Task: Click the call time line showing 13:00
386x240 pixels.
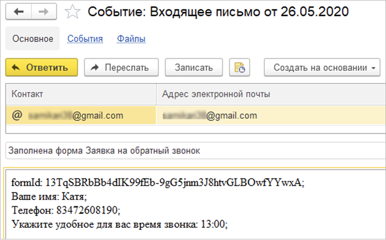Action: click(x=119, y=224)
